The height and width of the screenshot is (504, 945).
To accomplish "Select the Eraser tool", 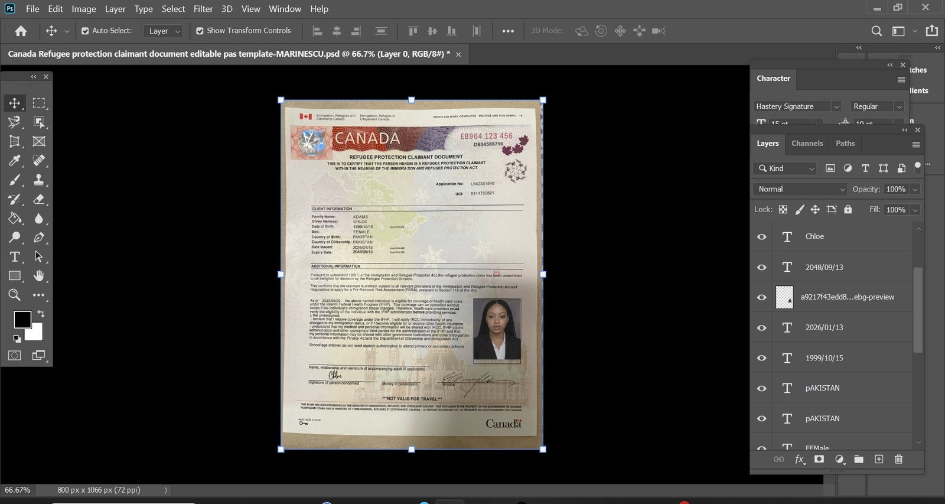I will pos(39,199).
